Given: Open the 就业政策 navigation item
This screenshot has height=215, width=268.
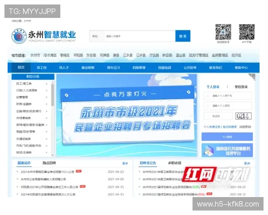Looking at the screenshot, I should 88,68.
